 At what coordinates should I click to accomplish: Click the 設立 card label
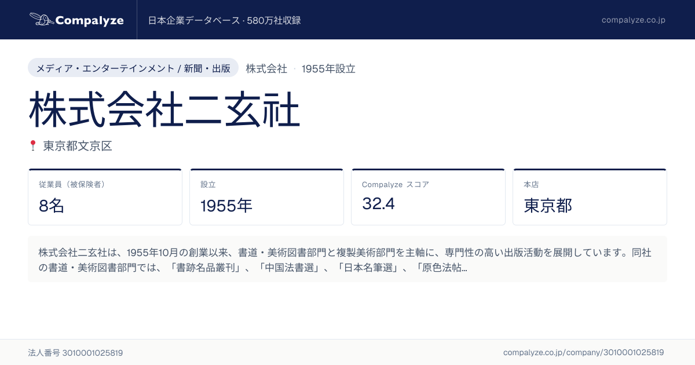(x=208, y=184)
